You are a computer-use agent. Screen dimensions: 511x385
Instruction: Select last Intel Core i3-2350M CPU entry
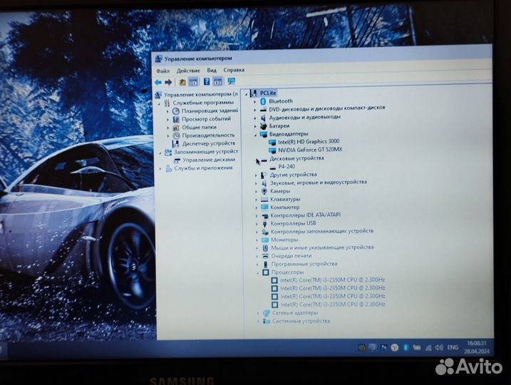tap(333, 304)
